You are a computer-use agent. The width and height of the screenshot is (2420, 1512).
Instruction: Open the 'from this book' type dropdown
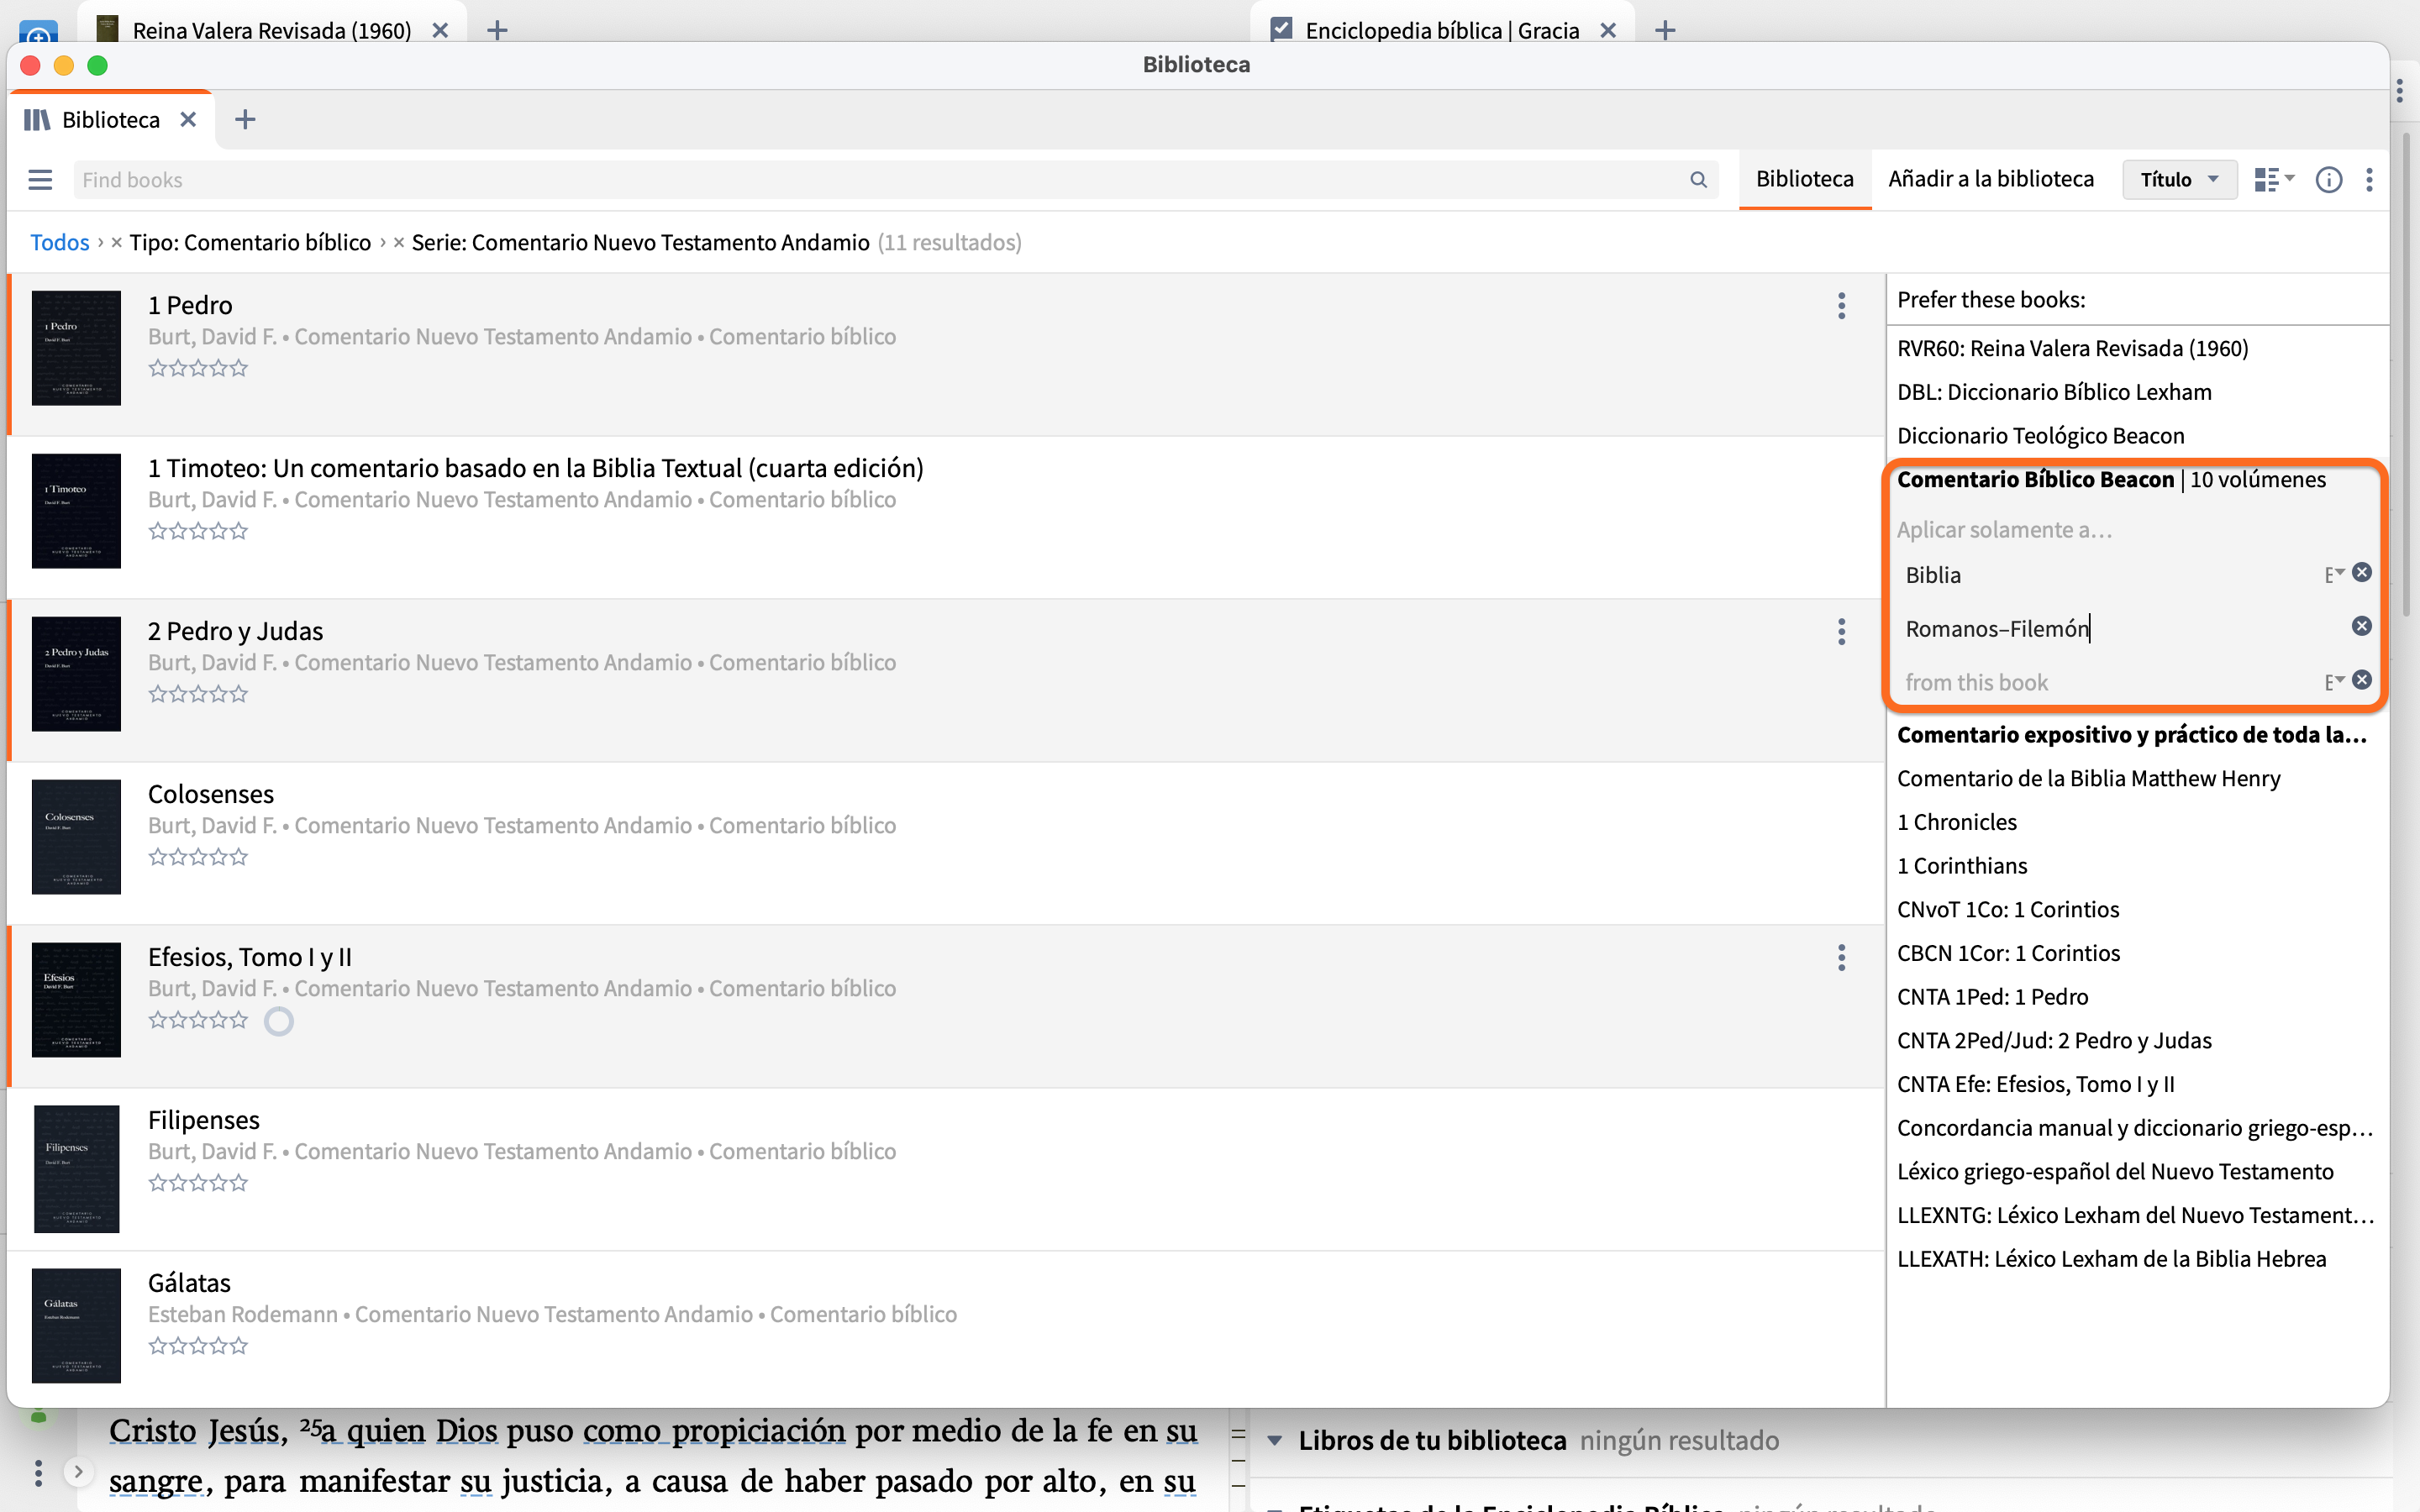point(2334,683)
